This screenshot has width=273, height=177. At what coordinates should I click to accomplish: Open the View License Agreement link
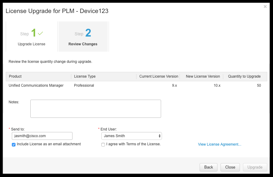tap(220, 144)
